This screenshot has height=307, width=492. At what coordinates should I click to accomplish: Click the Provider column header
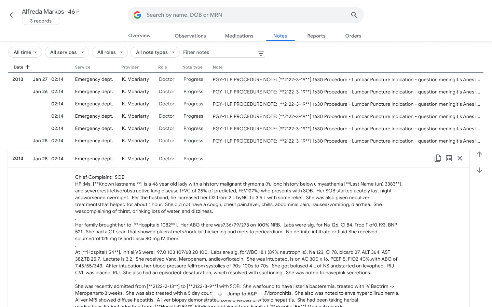[x=130, y=67]
